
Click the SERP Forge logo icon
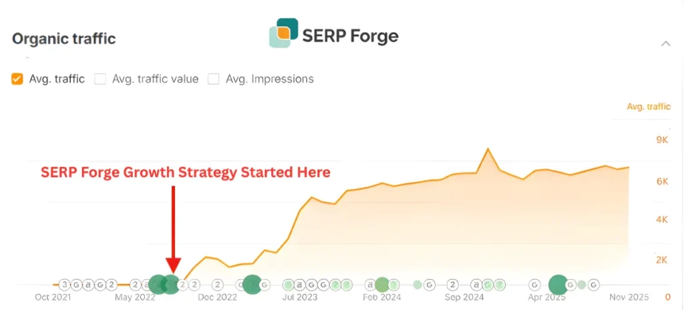[283, 33]
